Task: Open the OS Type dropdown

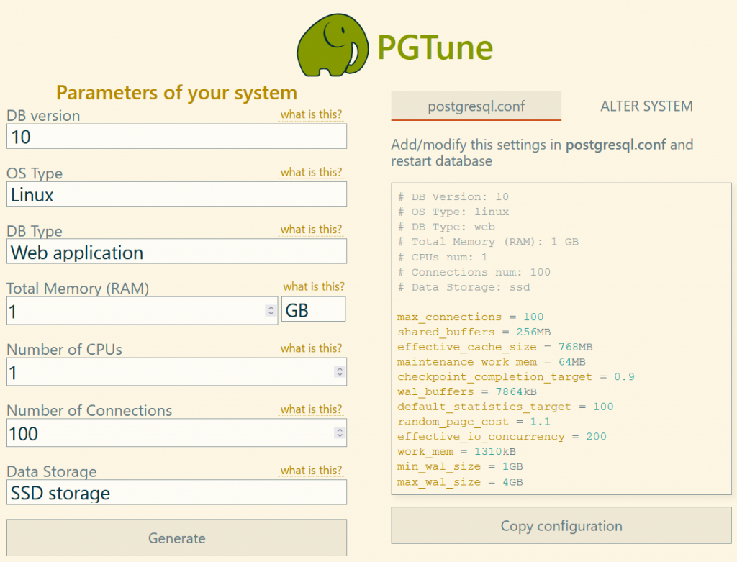Action: click(176, 194)
